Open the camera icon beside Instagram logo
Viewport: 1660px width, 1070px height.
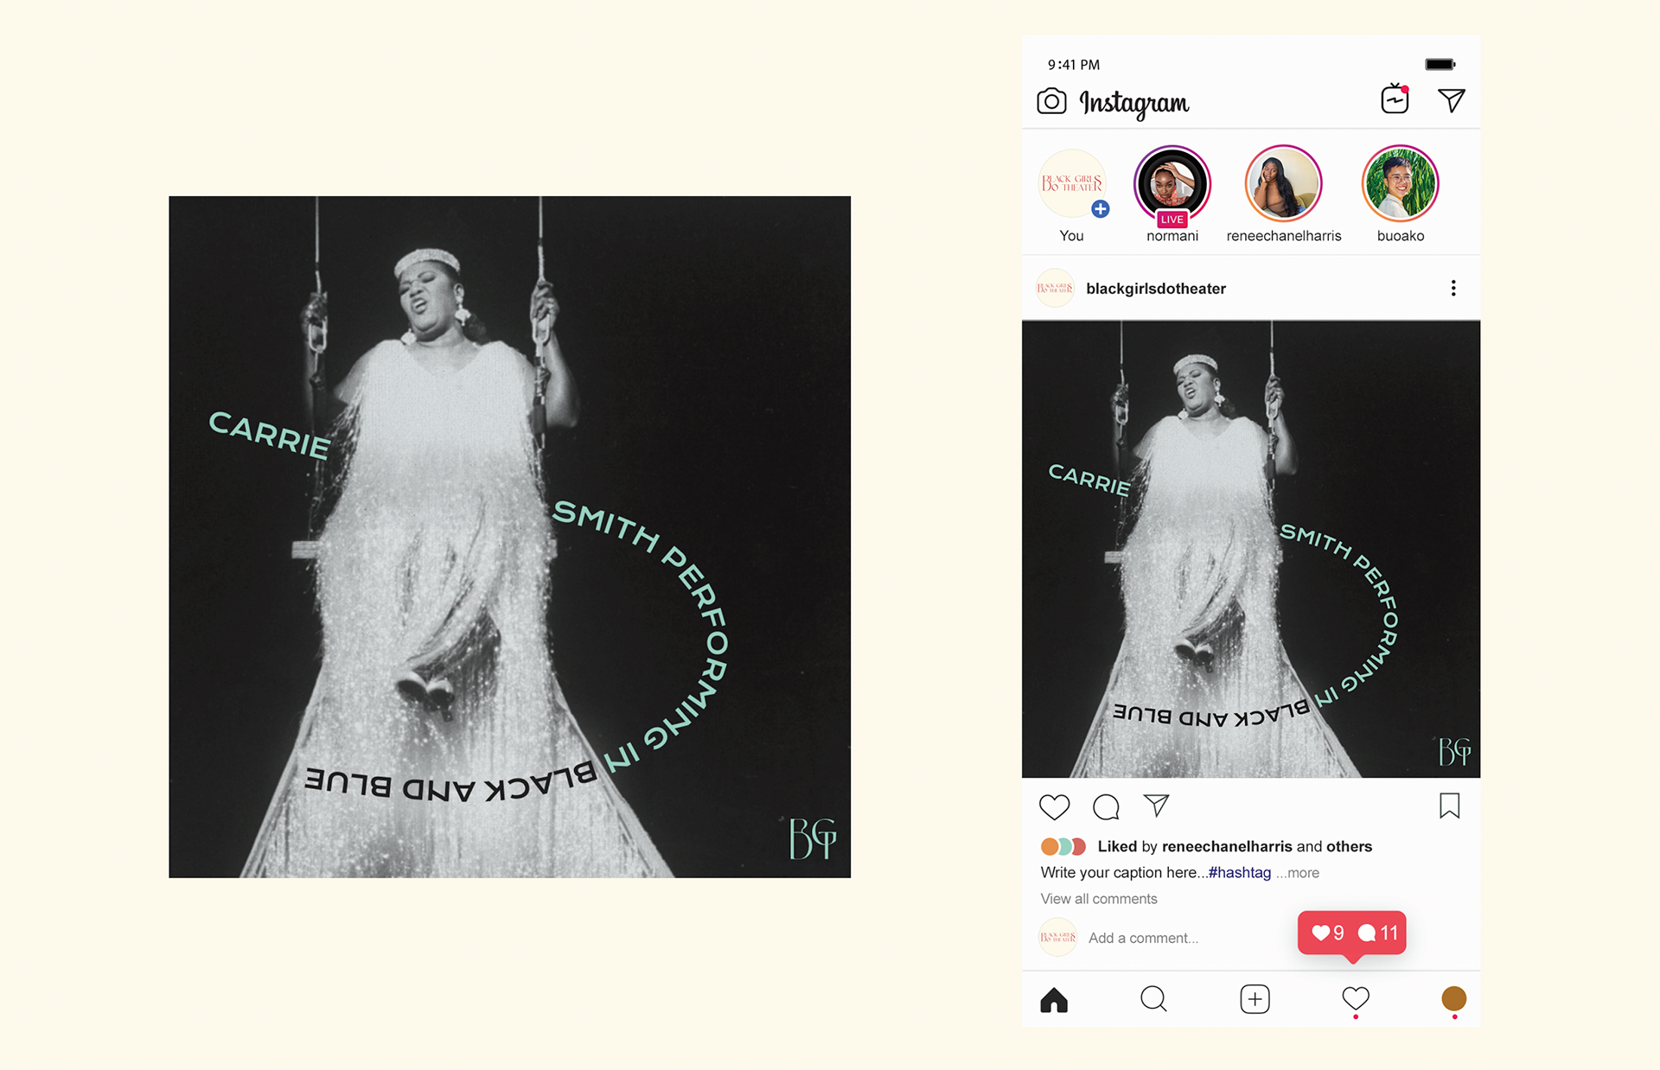click(x=1051, y=101)
